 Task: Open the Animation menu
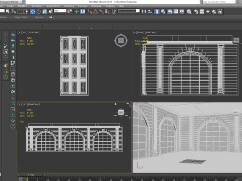click(37, 6)
